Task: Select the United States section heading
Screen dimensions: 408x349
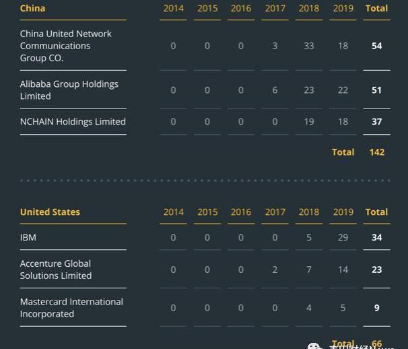Action: tap(50, 212)
